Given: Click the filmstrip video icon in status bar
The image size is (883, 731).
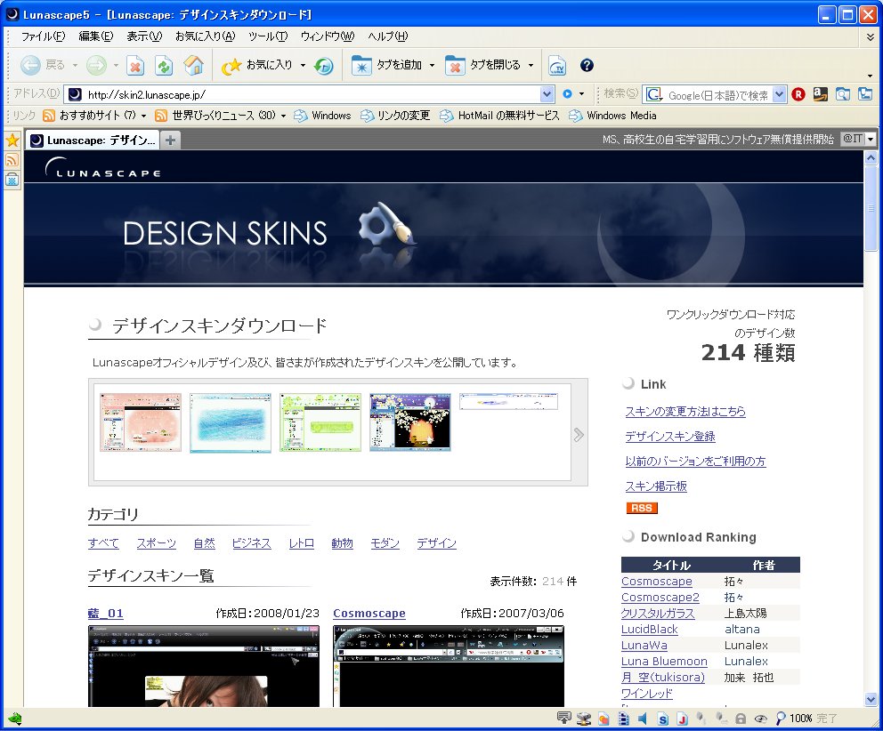Looking at the screenshot, I should pyautogui.click(x=623, y=719).
